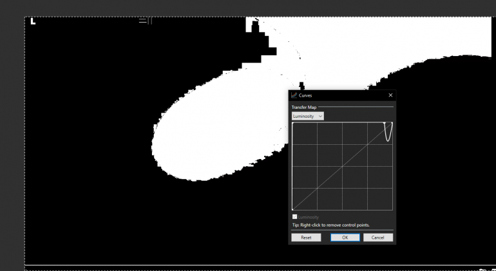Add a point at the graph's center intersection
496x271 pixels.
tap(342, 166)
